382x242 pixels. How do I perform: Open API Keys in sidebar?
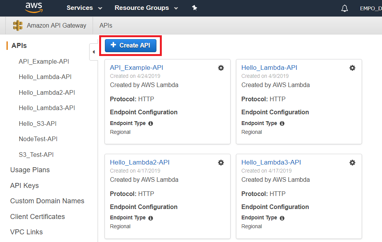(24, 186)
